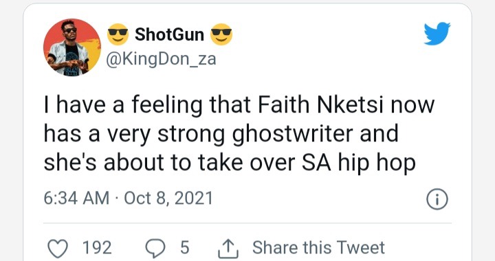Open the ShotGun display name profile link

coord(169,34)
